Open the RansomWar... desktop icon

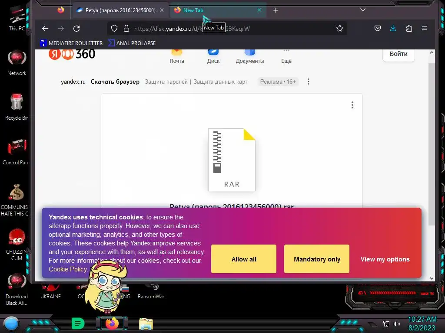(153, 292)
